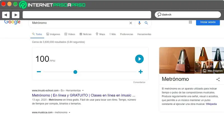The width and height of the screenshot is (224, 118).
Task: Open the Noticias tab
Action: 85,34
